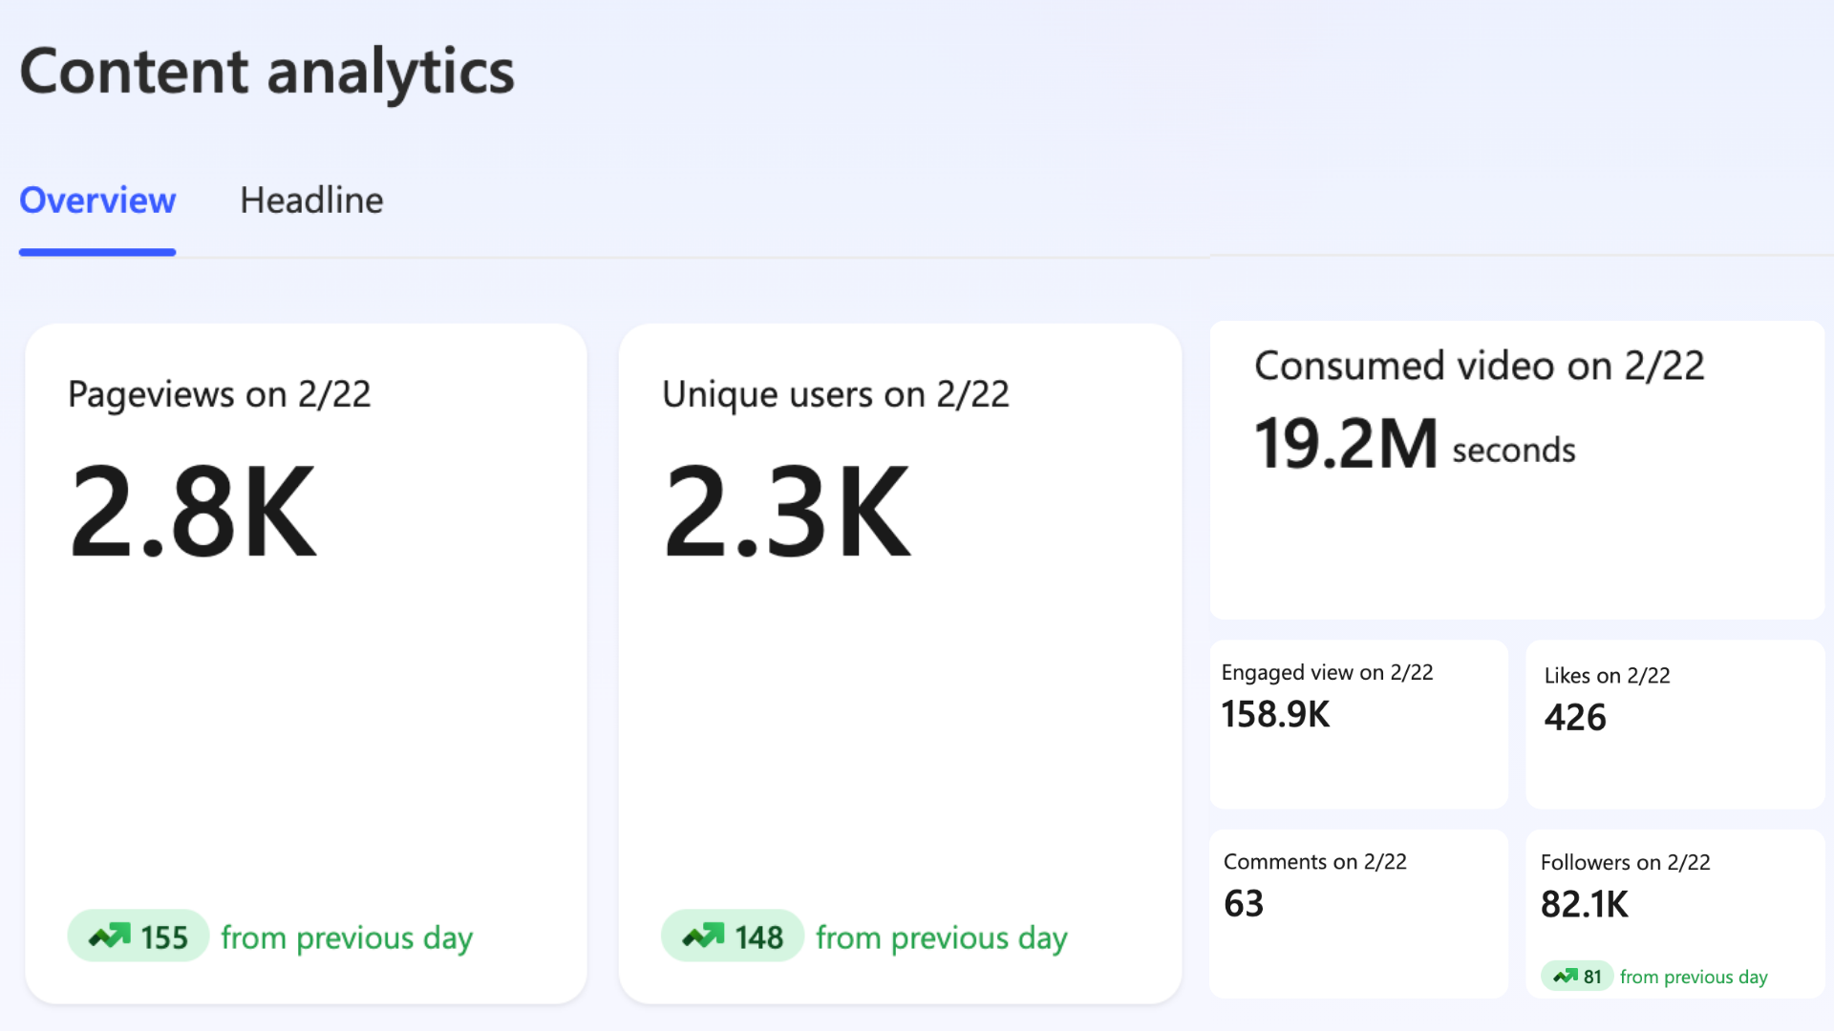The image size is (1834, 1031).
Task: Click the 2.8K pageviews value
Action: pos(193,512)
